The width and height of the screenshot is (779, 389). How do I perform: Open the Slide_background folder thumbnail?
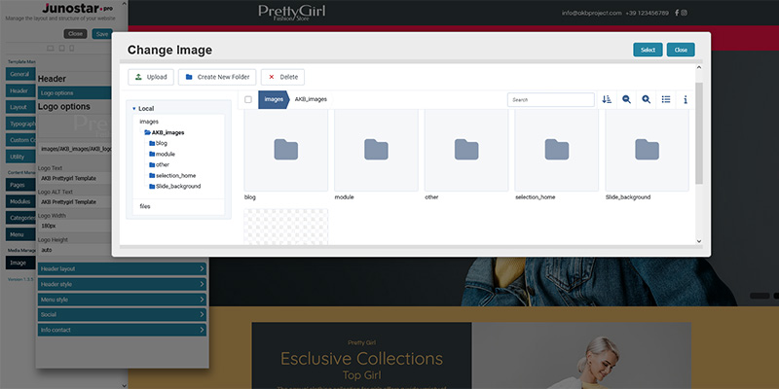[x=647, y=150]
